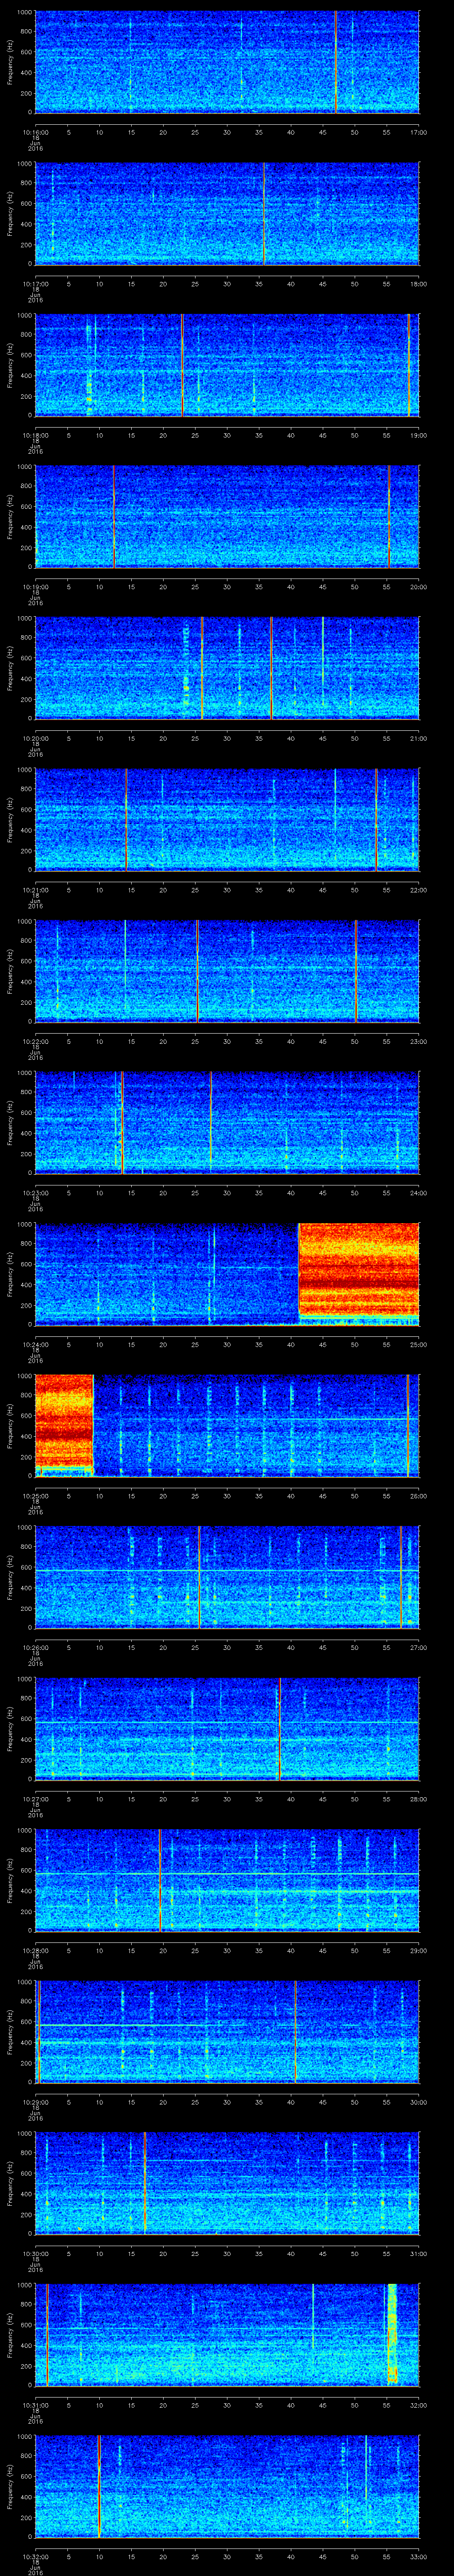This screenshot has width=454, height=2576.
Task: Click the 10:28:00 start time label
Action: point(36,1951)
